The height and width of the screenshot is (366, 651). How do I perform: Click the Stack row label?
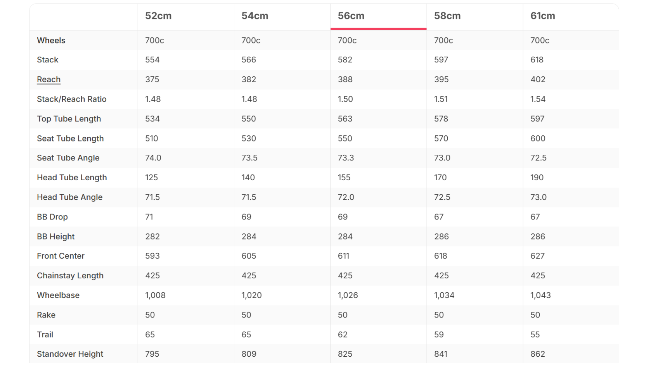coord(47,60)
